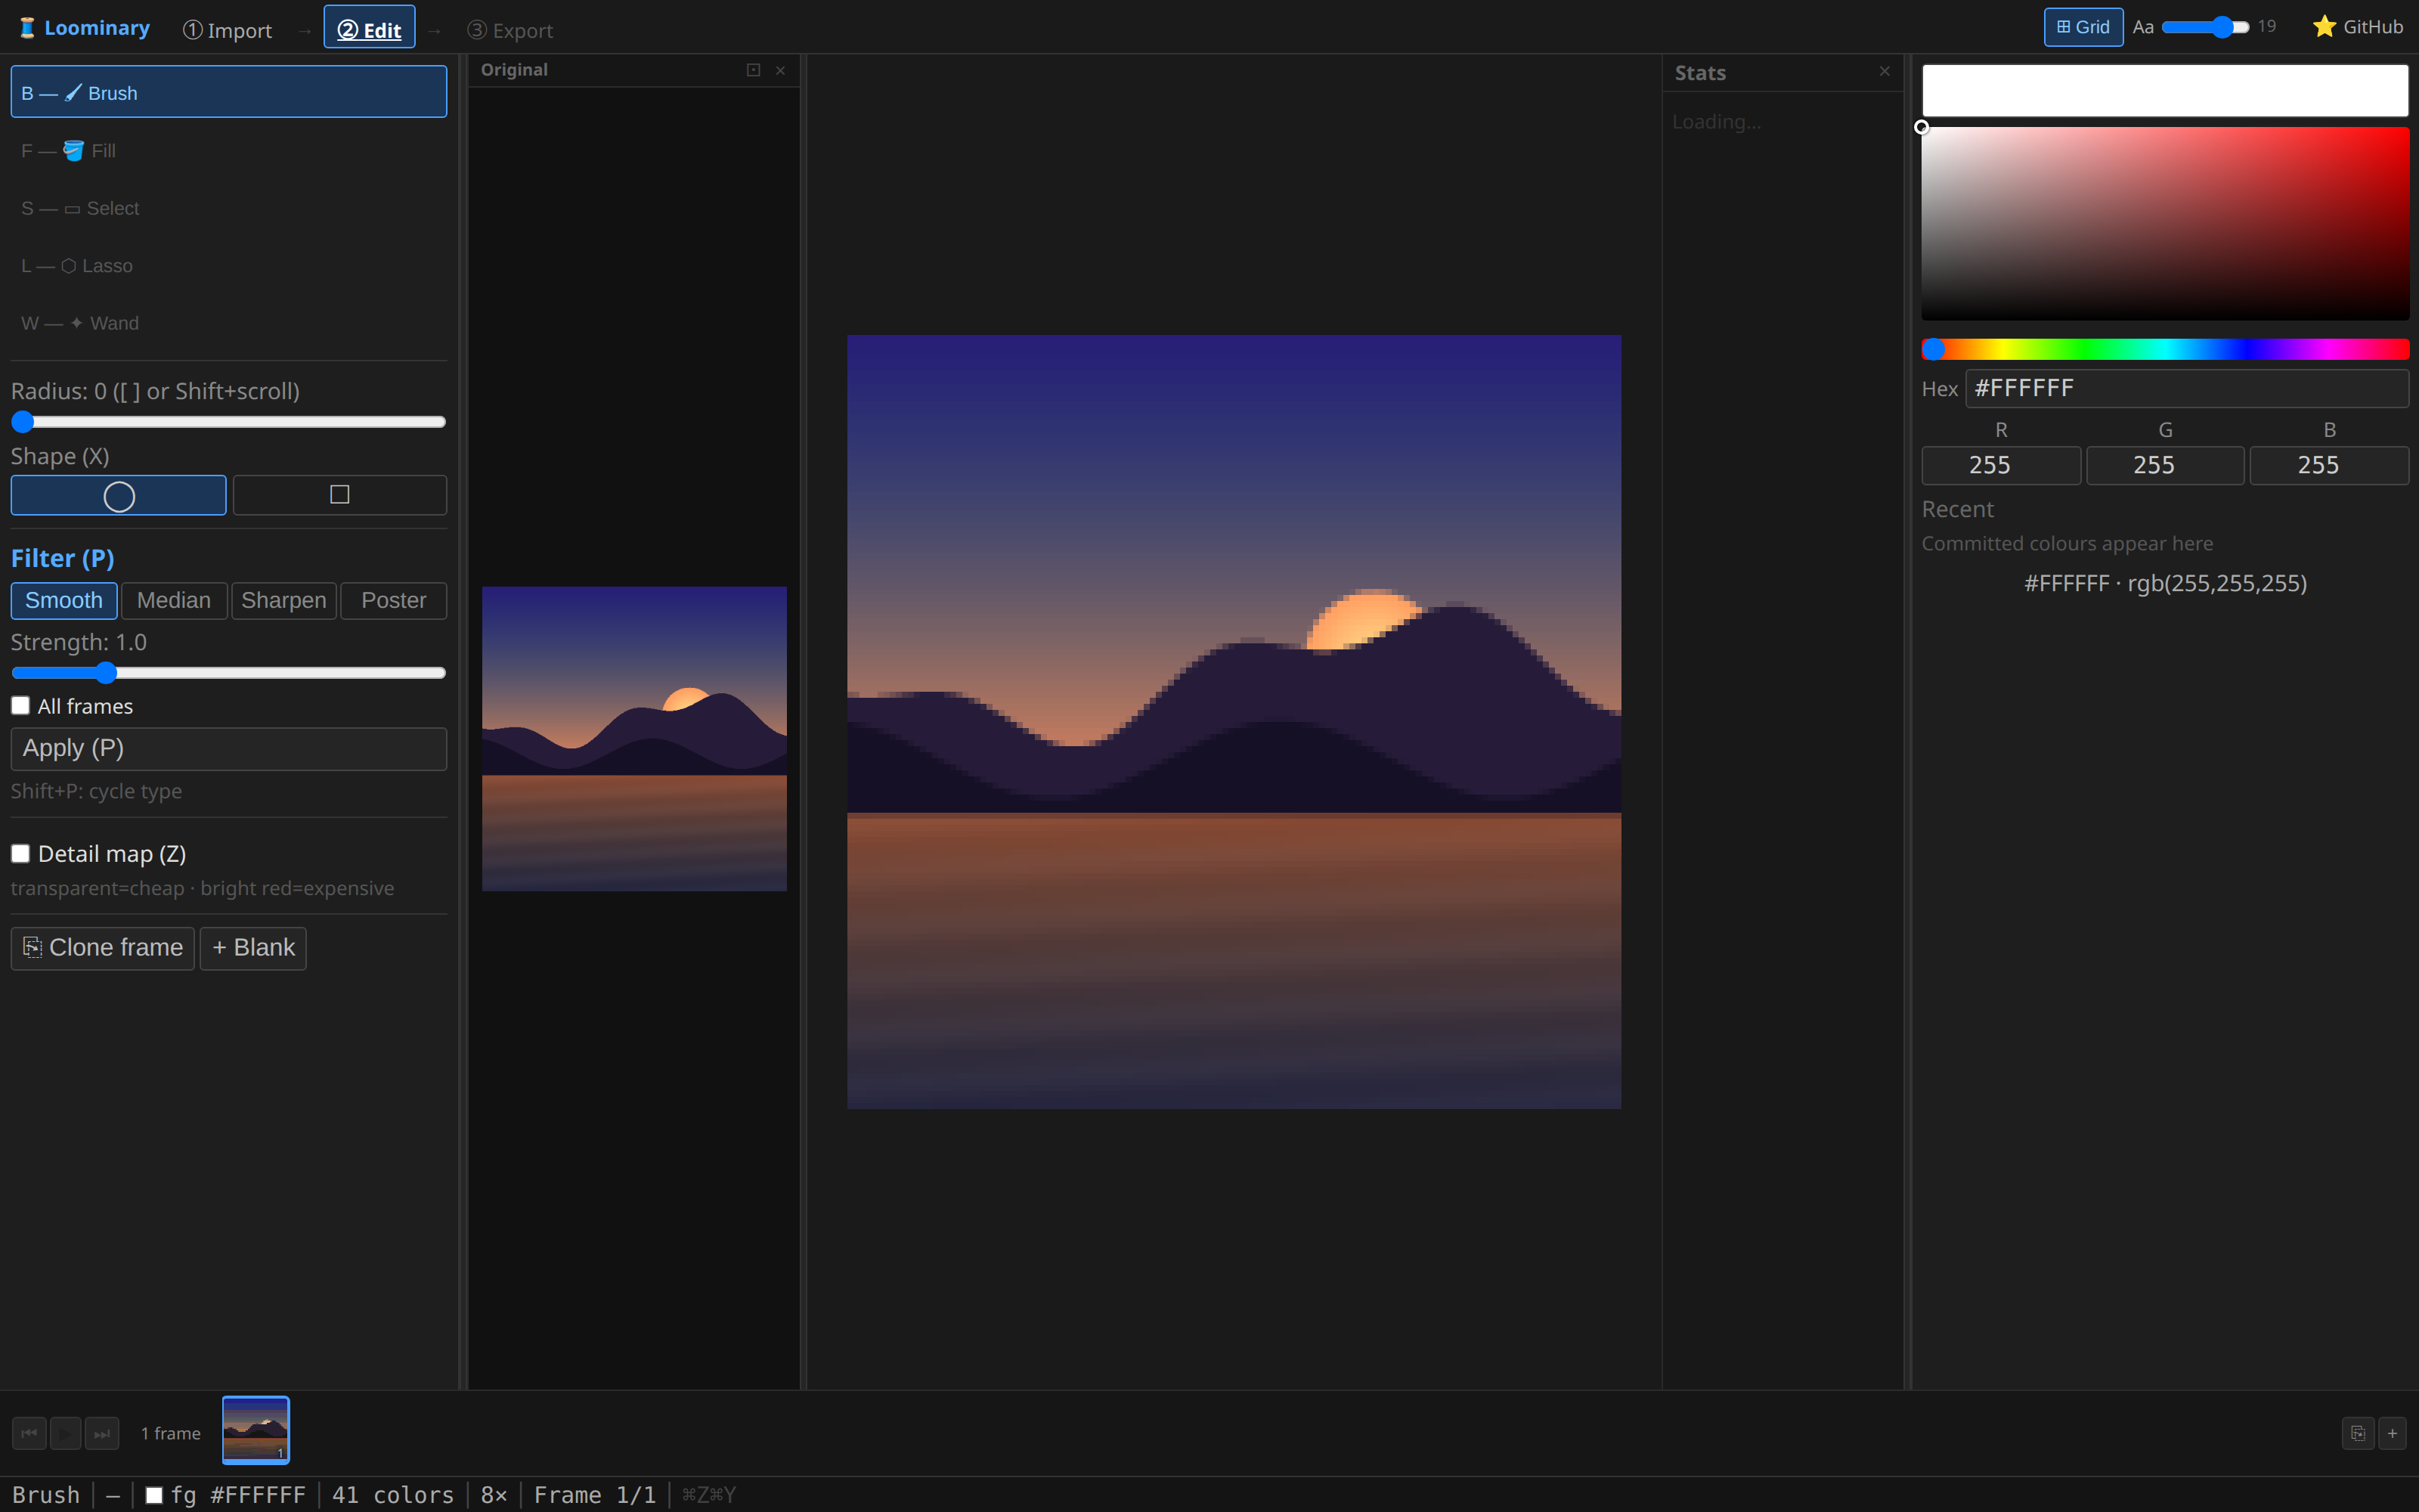Jump to last frame button

click(102, 1433)
